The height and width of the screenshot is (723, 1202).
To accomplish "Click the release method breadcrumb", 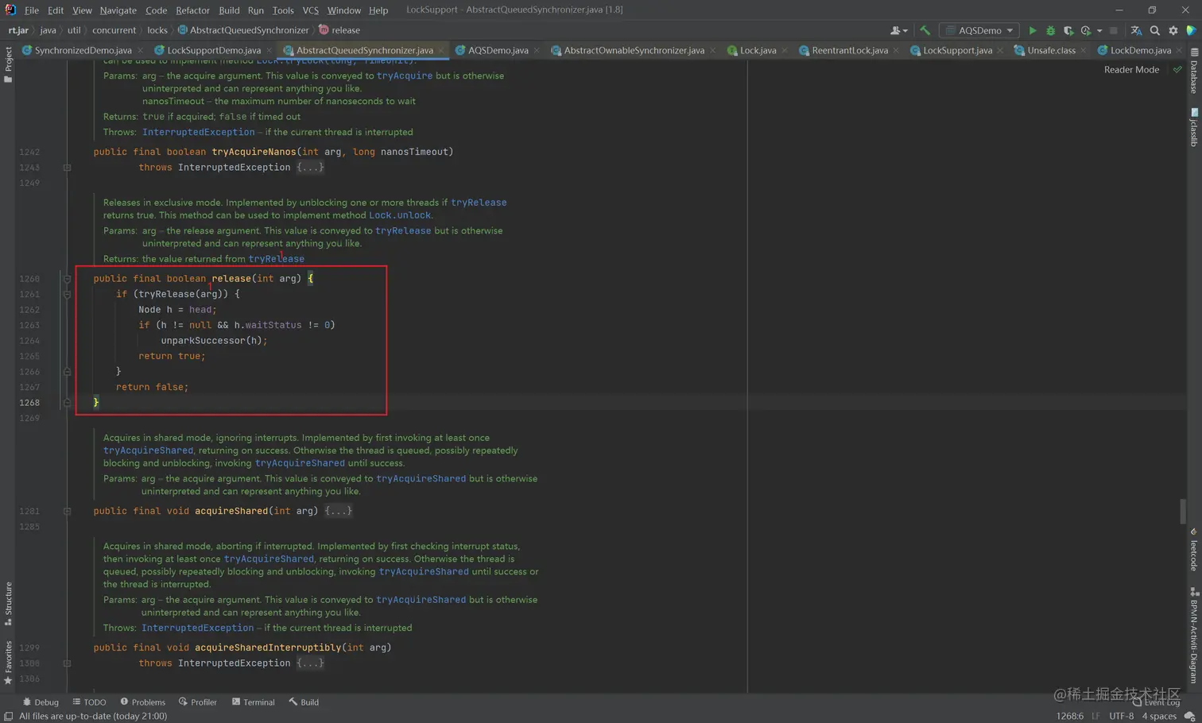I will pyautogui.click(x=339, y=30).
